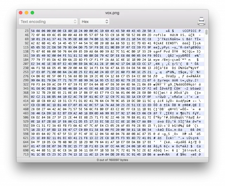Click first hex byte 58 in row 23
The height and width of the screenshot is (186, 225).
tap(33, 31)
